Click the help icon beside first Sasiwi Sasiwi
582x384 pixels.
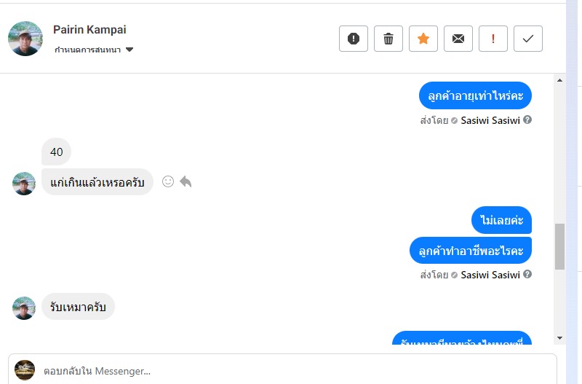coord(527,119)
